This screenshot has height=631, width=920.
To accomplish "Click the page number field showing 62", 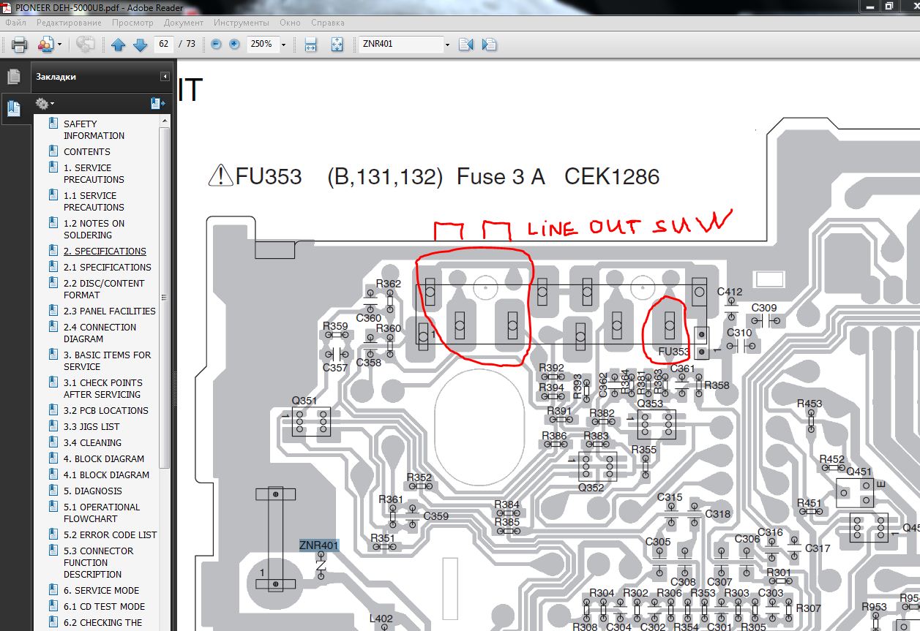I will (x=164, y=44).
